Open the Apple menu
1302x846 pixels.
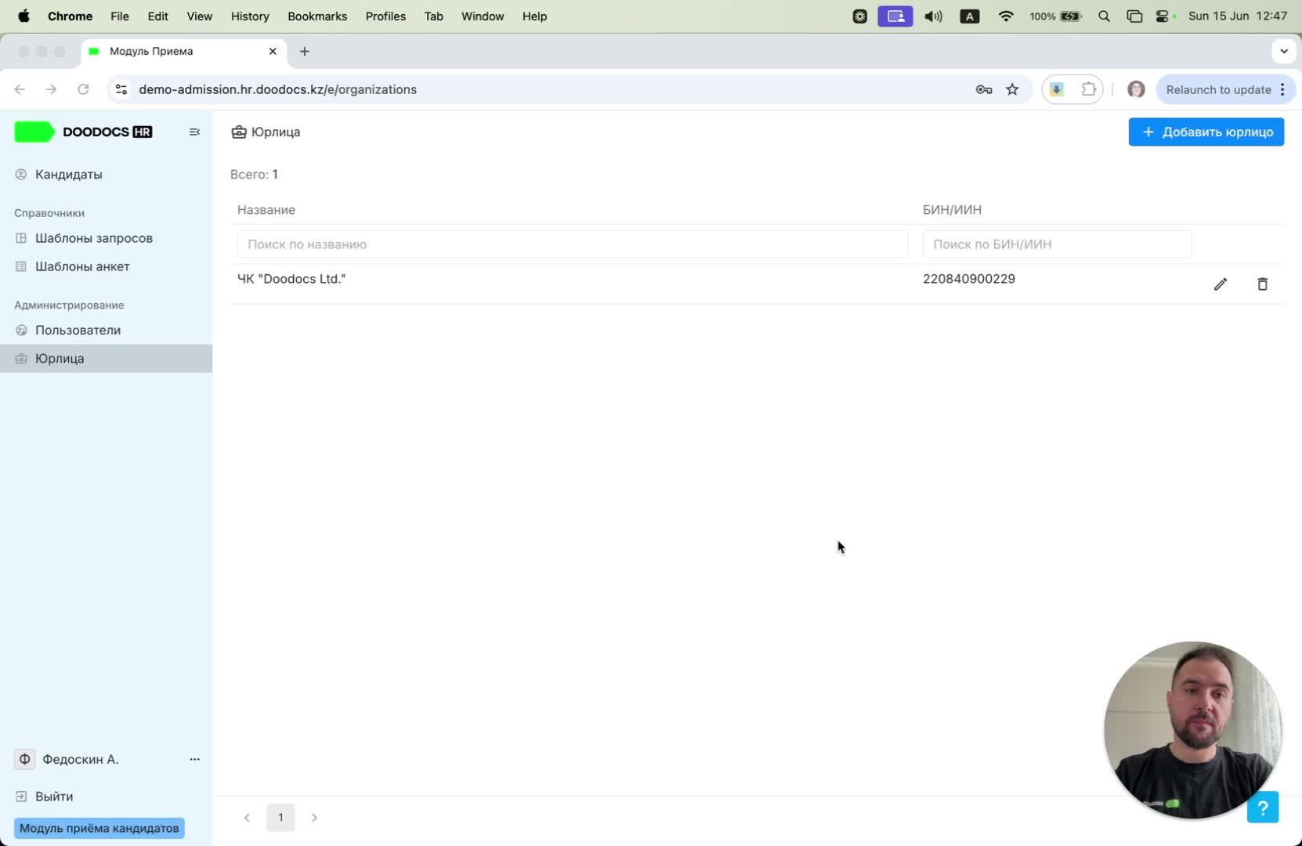coord(24,16)
